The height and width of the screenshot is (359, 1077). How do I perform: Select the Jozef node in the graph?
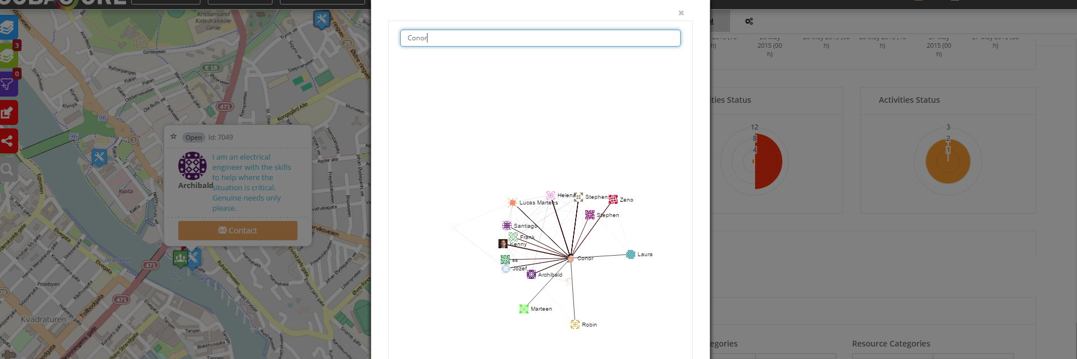(x=506, y=269)
